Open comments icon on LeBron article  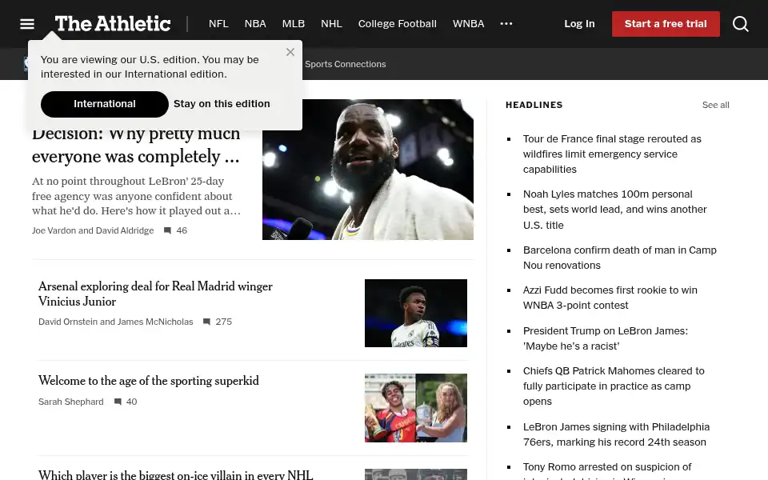[167, 230]
